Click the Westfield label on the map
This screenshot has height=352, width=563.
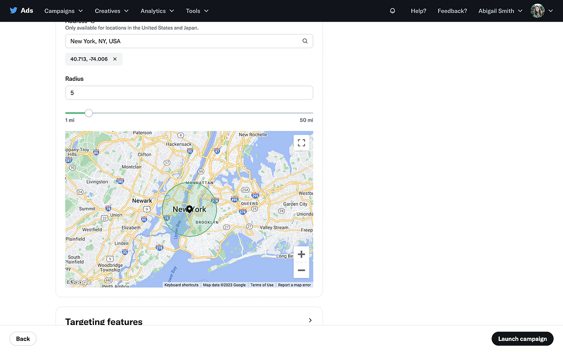tap(92, 229)
